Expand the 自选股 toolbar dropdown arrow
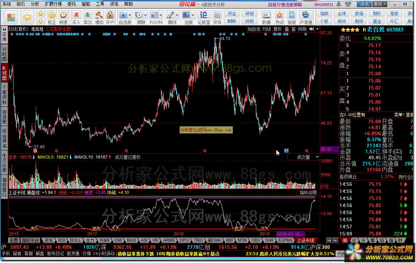 pyautogui.click(x=130, y=15)
